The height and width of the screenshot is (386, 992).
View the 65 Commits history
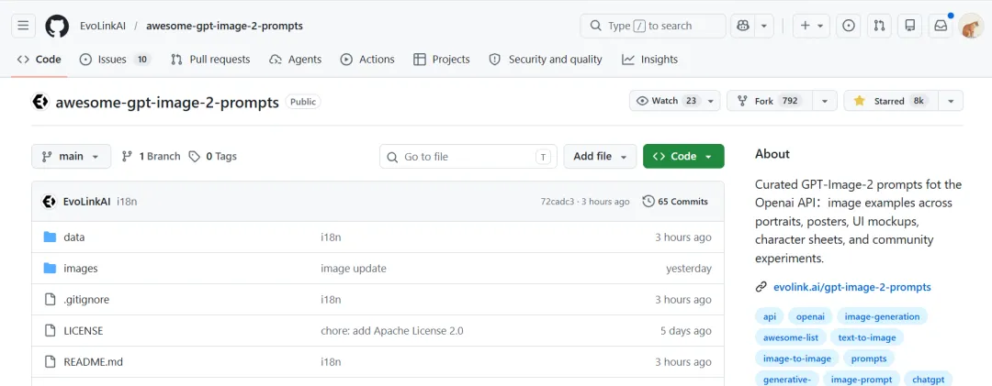pos(675,202)
